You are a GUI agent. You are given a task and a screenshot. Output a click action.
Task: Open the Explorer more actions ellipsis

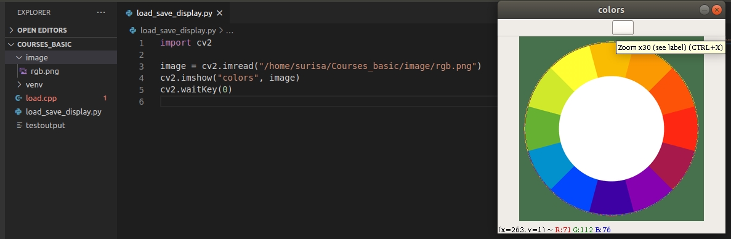(101, 12)
